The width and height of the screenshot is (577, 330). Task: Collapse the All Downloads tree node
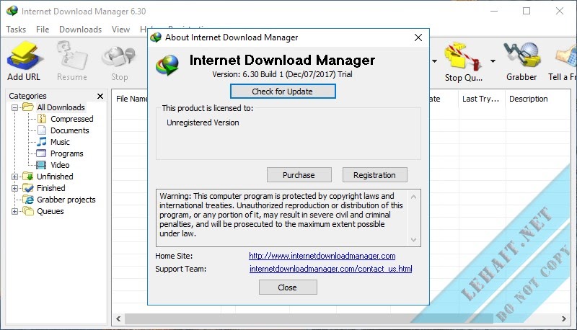(14, 107)
